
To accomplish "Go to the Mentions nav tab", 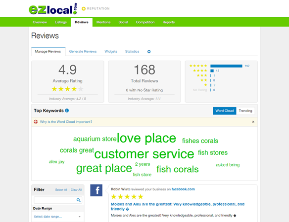I will (103, 22).
